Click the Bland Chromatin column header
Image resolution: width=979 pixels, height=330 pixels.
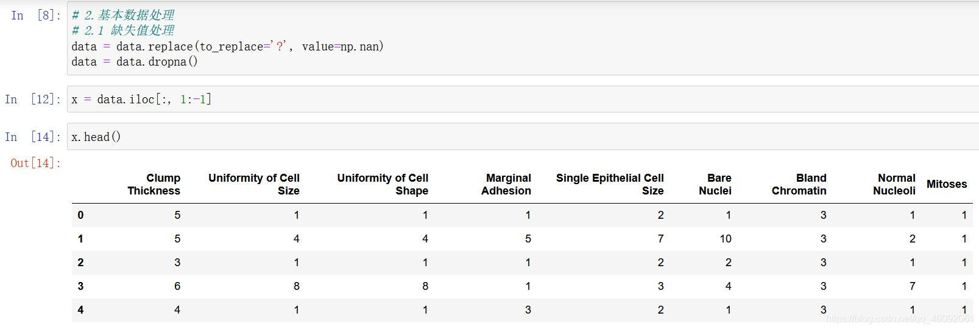click(x=799, y=184)
